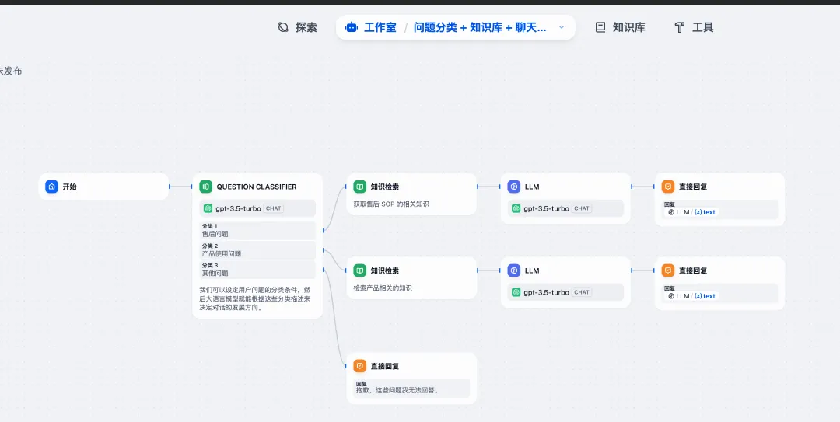Click the home icon on 开始 node
This screenshot has width=840, height=422.
pos(51,187)
